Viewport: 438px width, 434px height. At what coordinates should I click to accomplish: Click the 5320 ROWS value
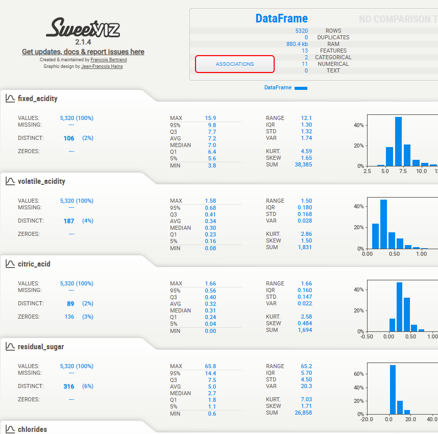(301, 31)
